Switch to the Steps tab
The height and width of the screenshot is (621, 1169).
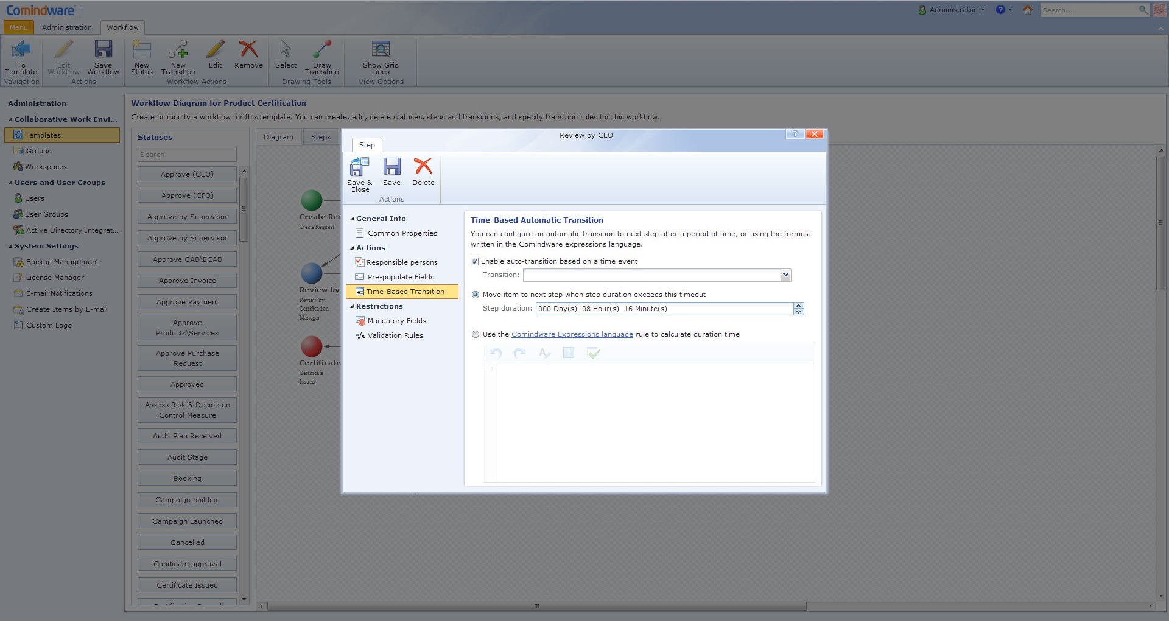click(x=320, y=137)
